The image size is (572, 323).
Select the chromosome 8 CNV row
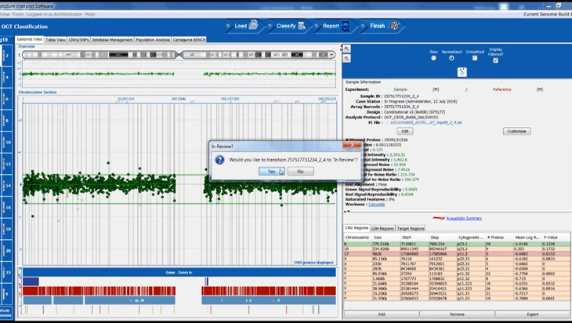pyautogui.click(x=457, y=244)
